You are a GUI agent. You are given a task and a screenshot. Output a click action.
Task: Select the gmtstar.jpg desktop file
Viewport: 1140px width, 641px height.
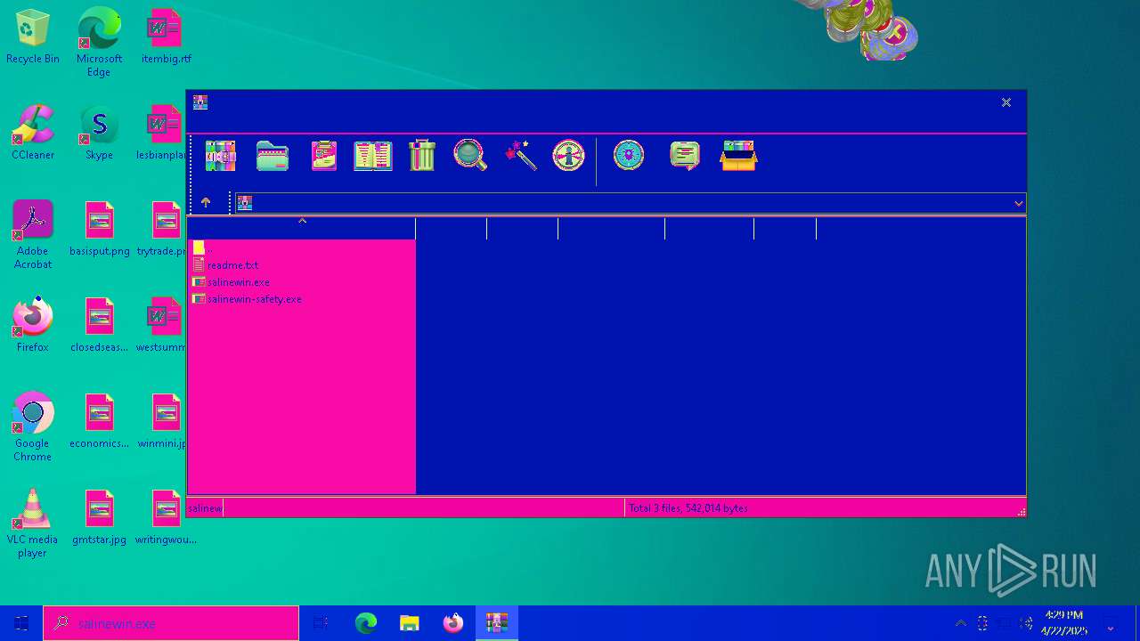[x=99, y=517]
